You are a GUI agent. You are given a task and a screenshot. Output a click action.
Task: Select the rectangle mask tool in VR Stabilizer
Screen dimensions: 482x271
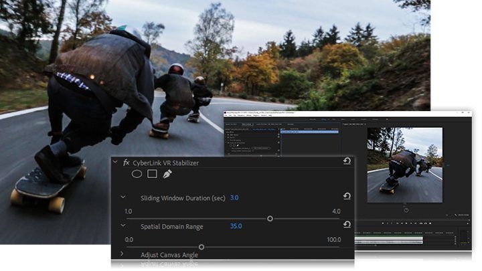point(152,174)
